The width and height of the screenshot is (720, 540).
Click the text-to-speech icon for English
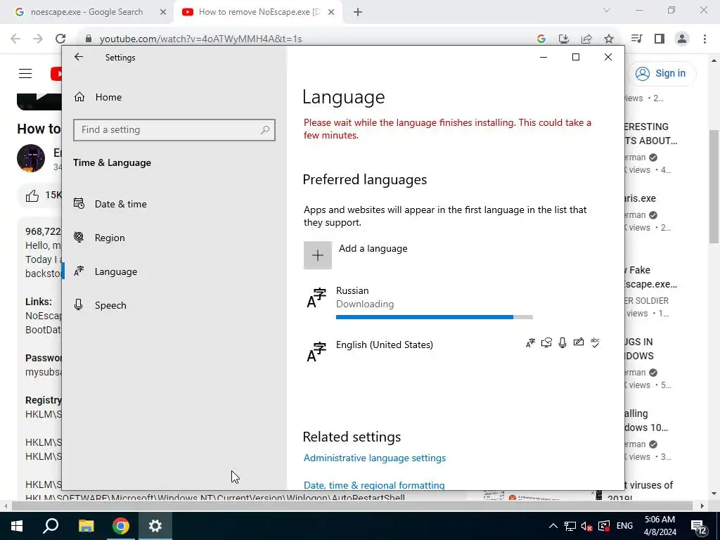[x=546, y=343]
